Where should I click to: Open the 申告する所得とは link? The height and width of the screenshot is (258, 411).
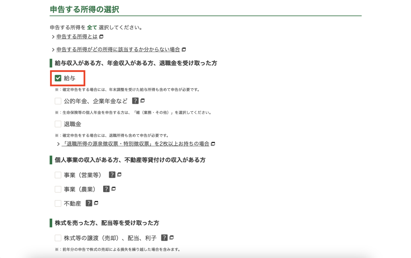(x=77, y=37)
